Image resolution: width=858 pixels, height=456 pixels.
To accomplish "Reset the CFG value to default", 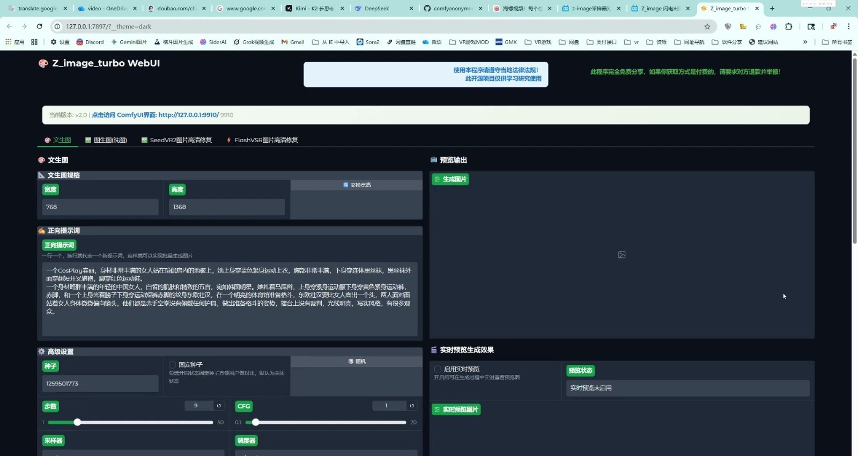I will [x=412, y=406].
